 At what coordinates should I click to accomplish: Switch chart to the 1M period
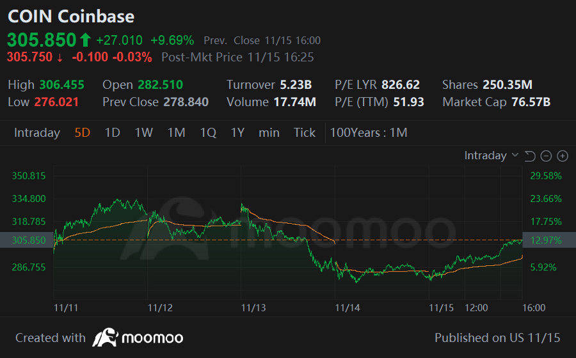177,132
